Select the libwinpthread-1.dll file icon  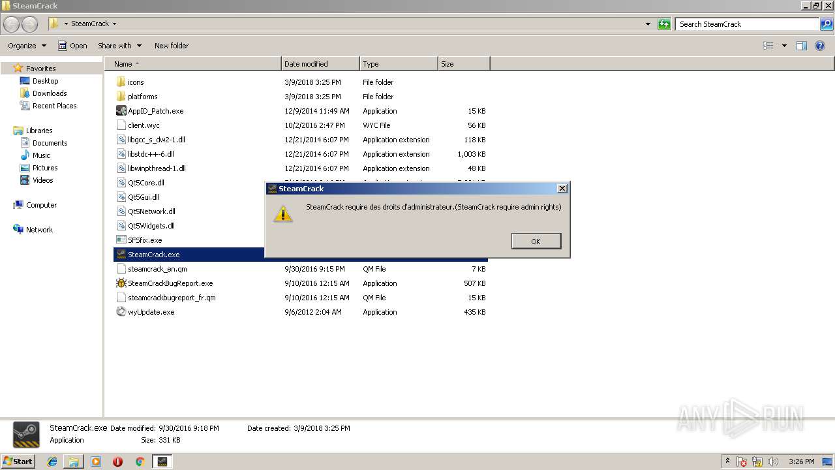click(121, 168)
